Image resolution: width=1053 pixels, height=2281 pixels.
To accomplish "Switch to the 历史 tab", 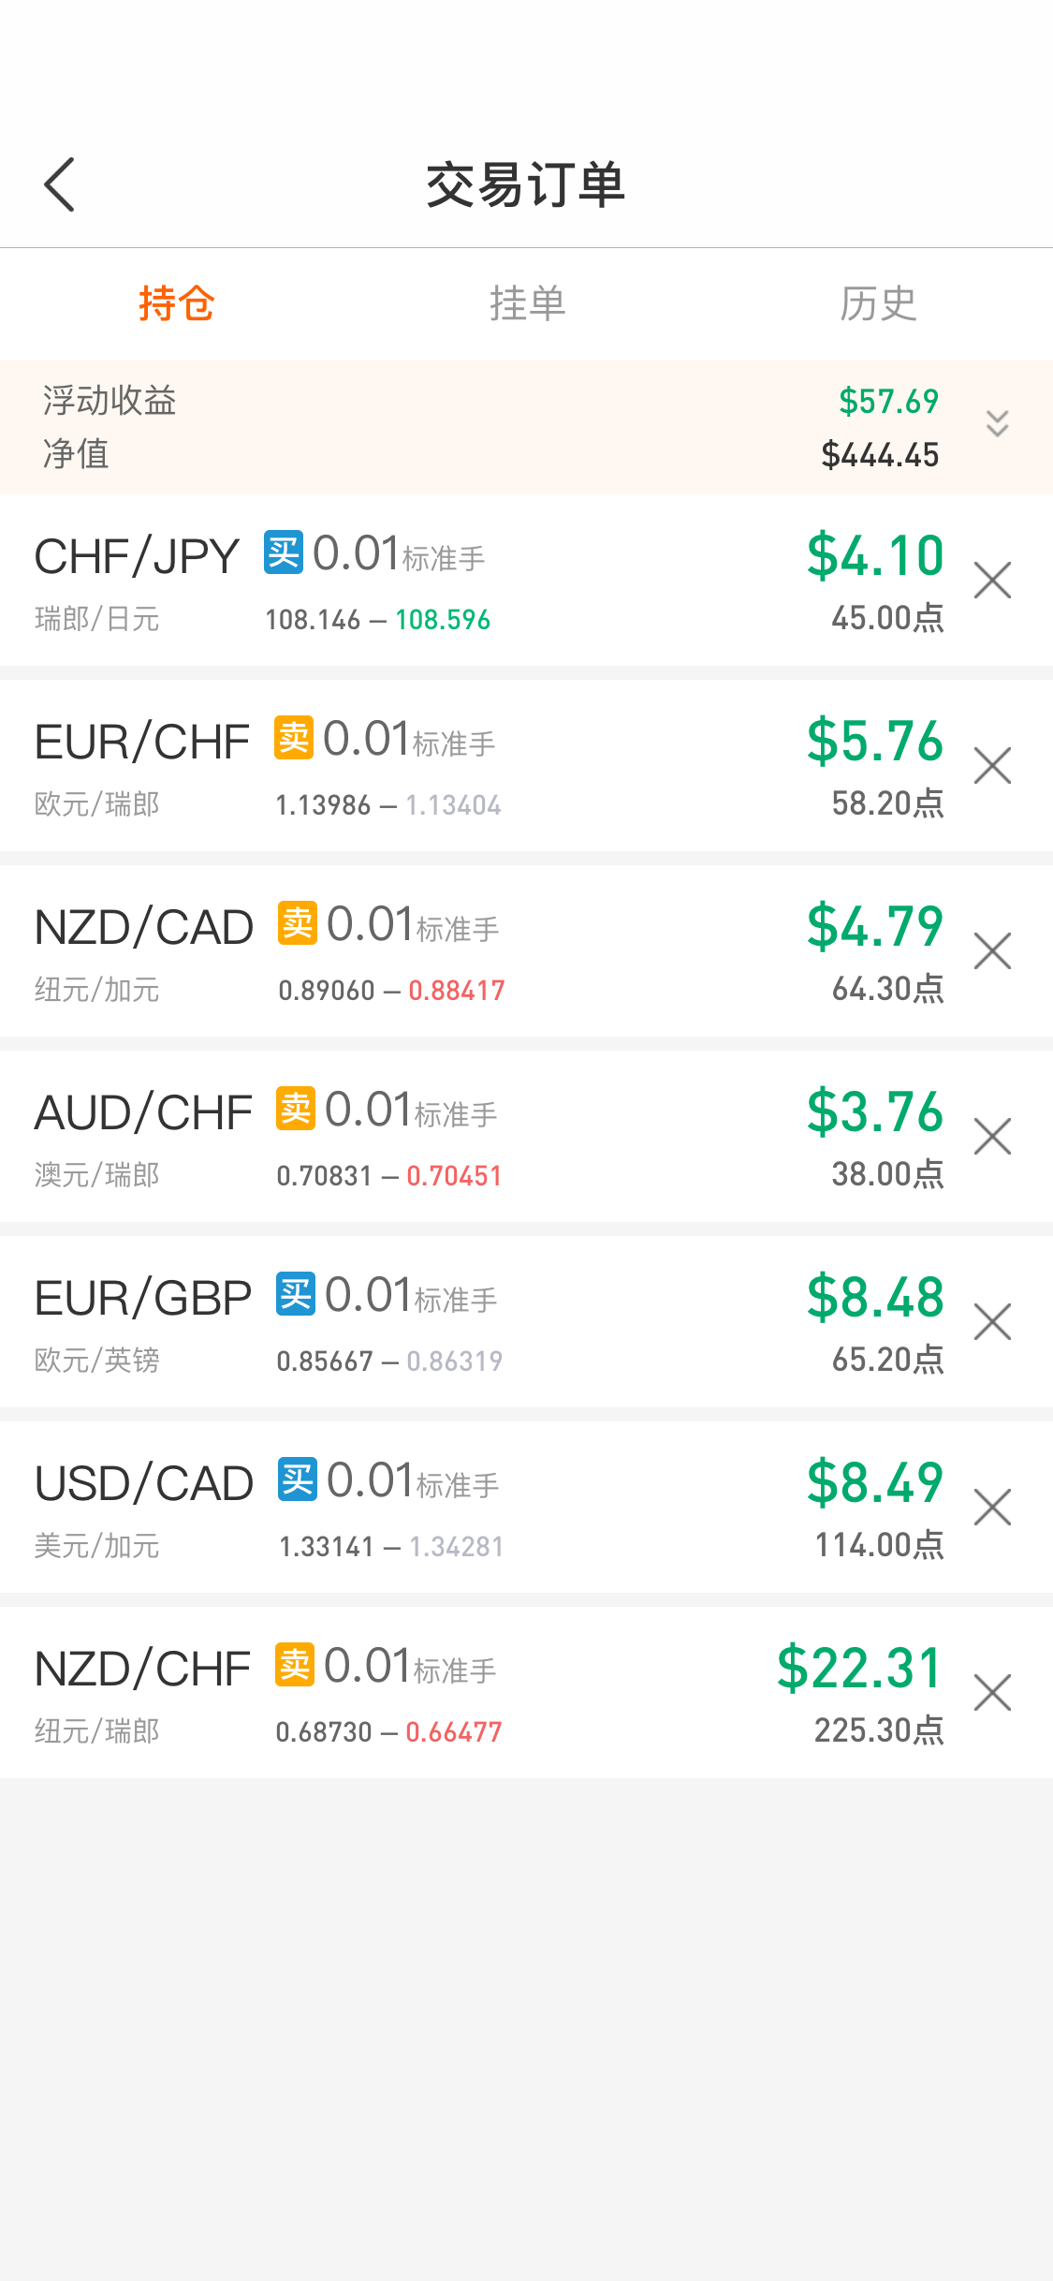I will click(877, 303).
